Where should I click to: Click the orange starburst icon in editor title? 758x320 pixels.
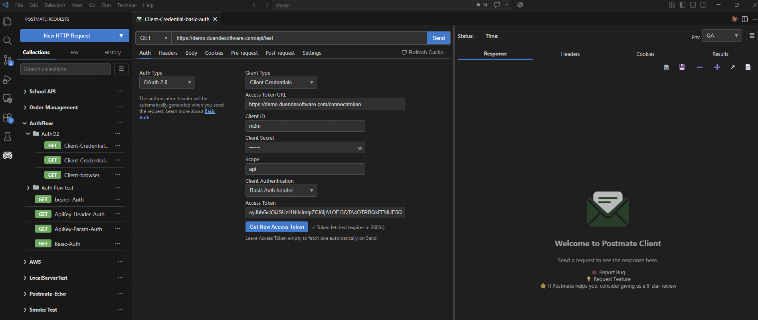point(734,19)
